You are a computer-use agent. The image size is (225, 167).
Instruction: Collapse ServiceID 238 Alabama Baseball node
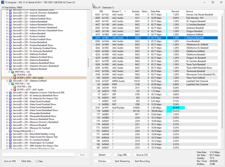(x=7, y=69)
